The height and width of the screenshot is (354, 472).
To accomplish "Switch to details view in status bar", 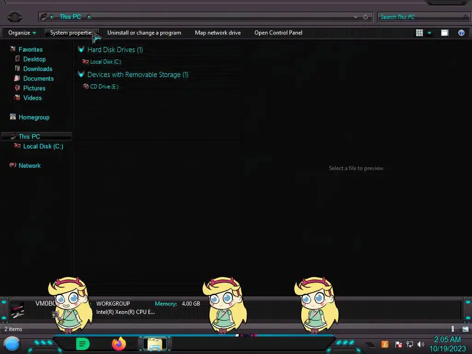I will [x=454, y=329].
